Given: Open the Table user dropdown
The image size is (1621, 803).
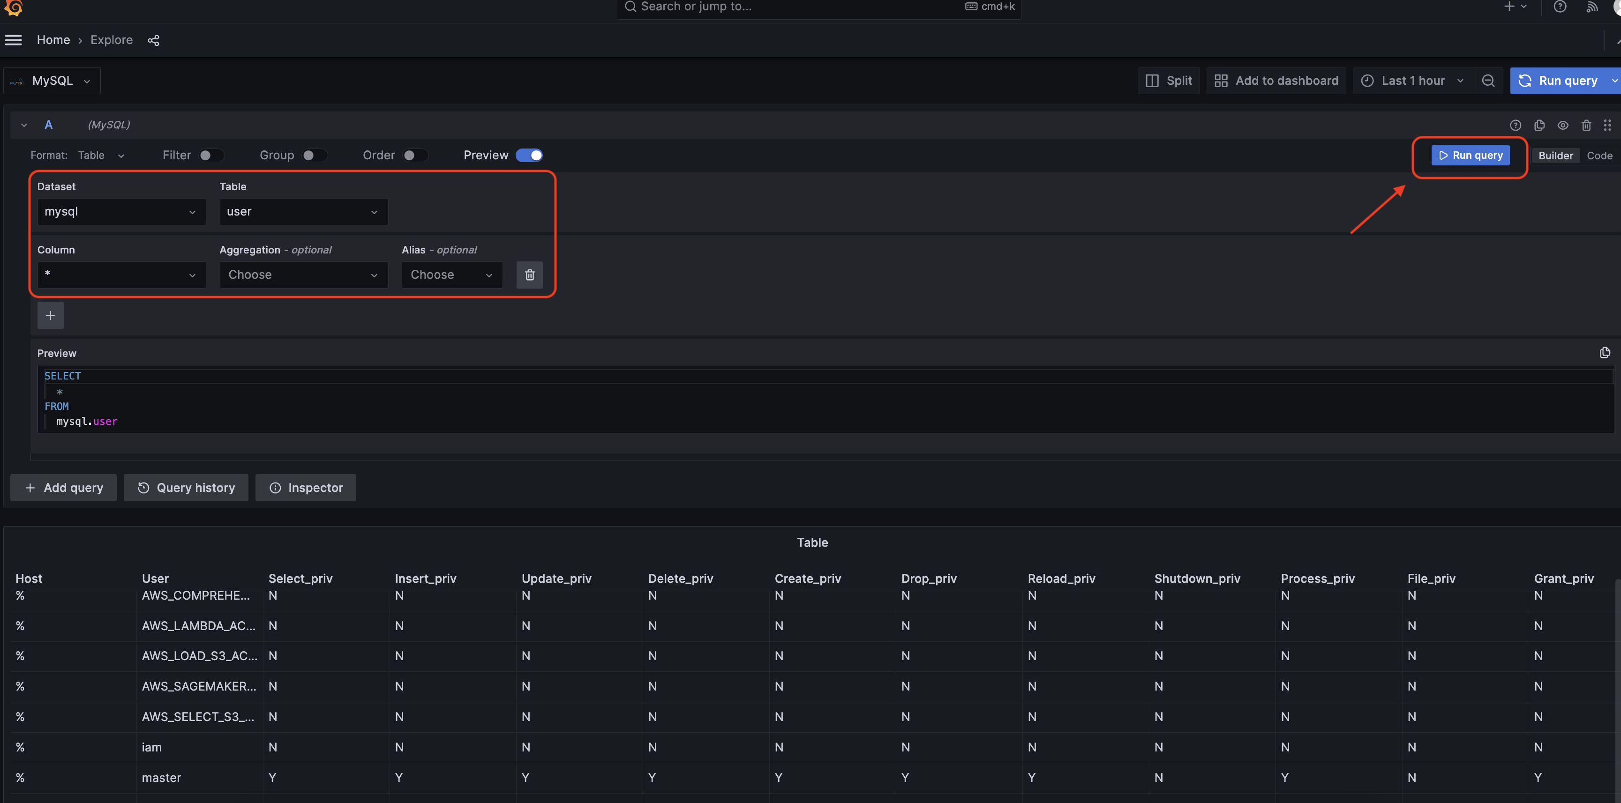Looking at the screenshot, I should click(x=304, y=212).
